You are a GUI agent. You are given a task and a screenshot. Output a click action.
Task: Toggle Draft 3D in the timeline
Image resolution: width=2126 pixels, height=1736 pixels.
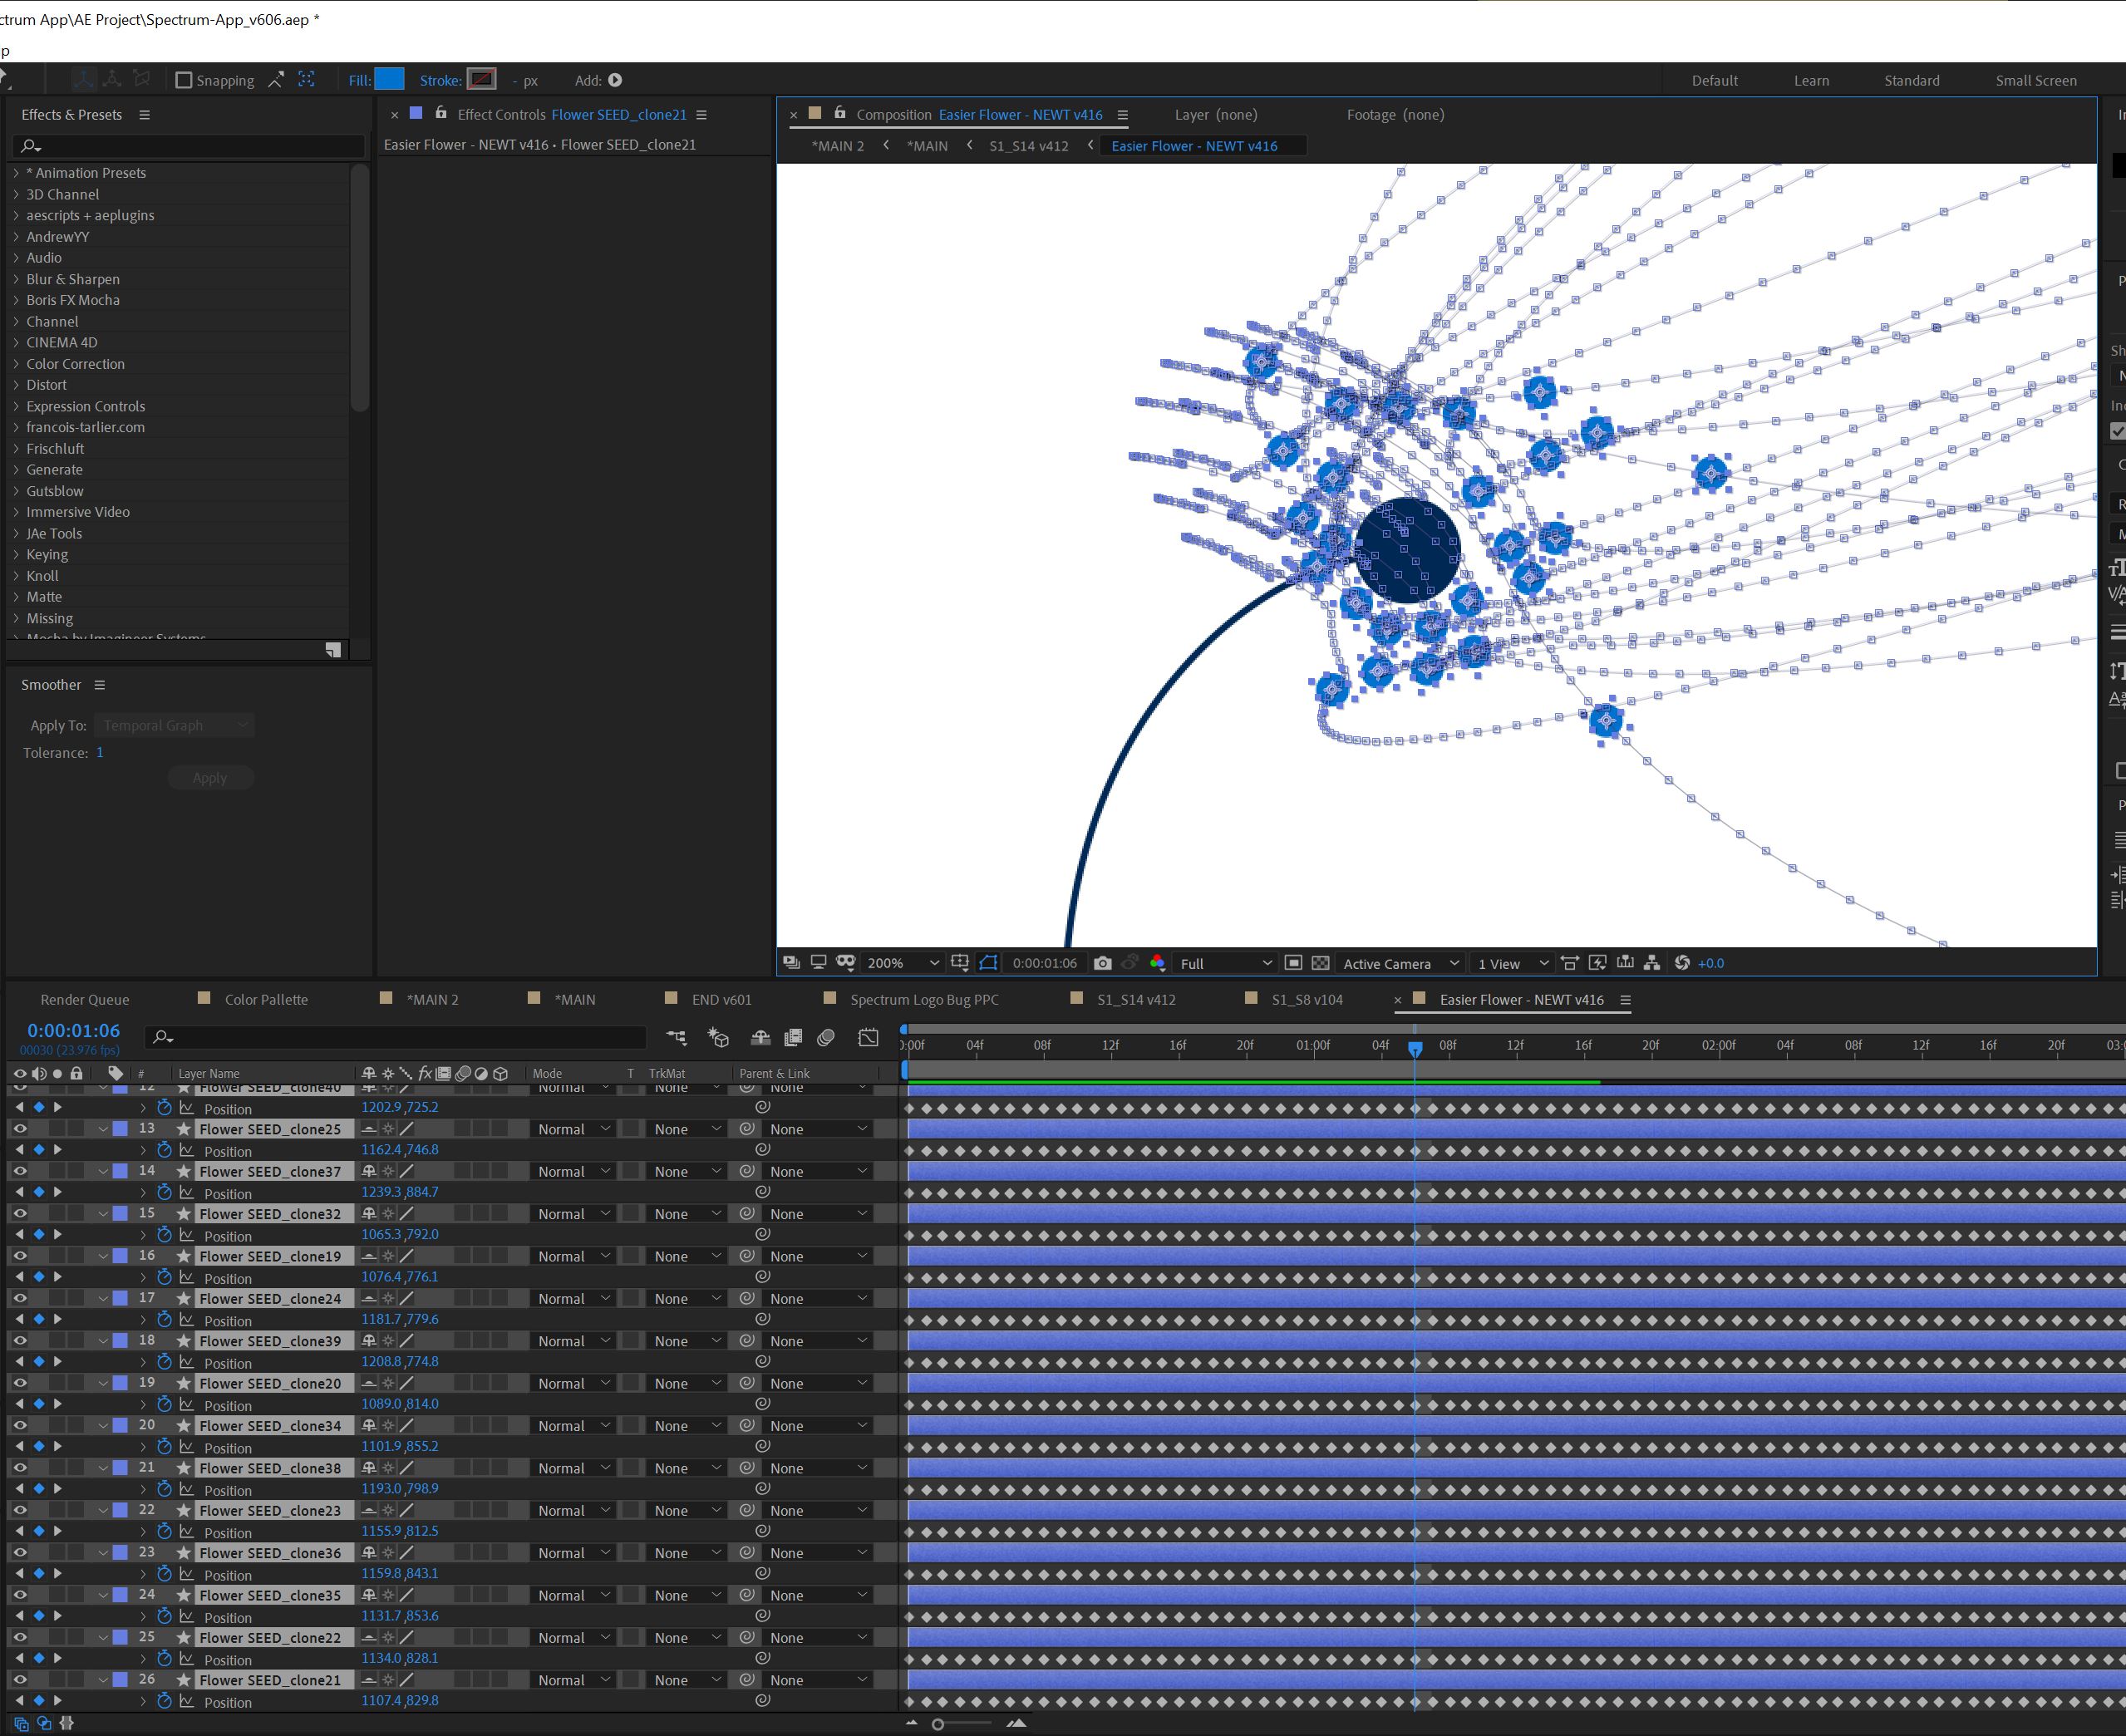coord(717,1037)
